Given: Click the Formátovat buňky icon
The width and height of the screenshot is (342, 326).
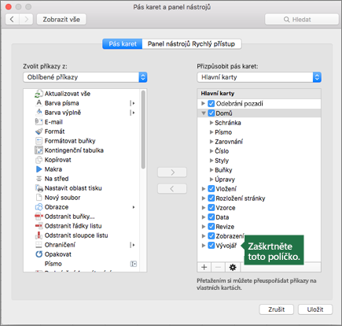Looking at the screenshot, I should pyautogui.click(x=39, y=141).
